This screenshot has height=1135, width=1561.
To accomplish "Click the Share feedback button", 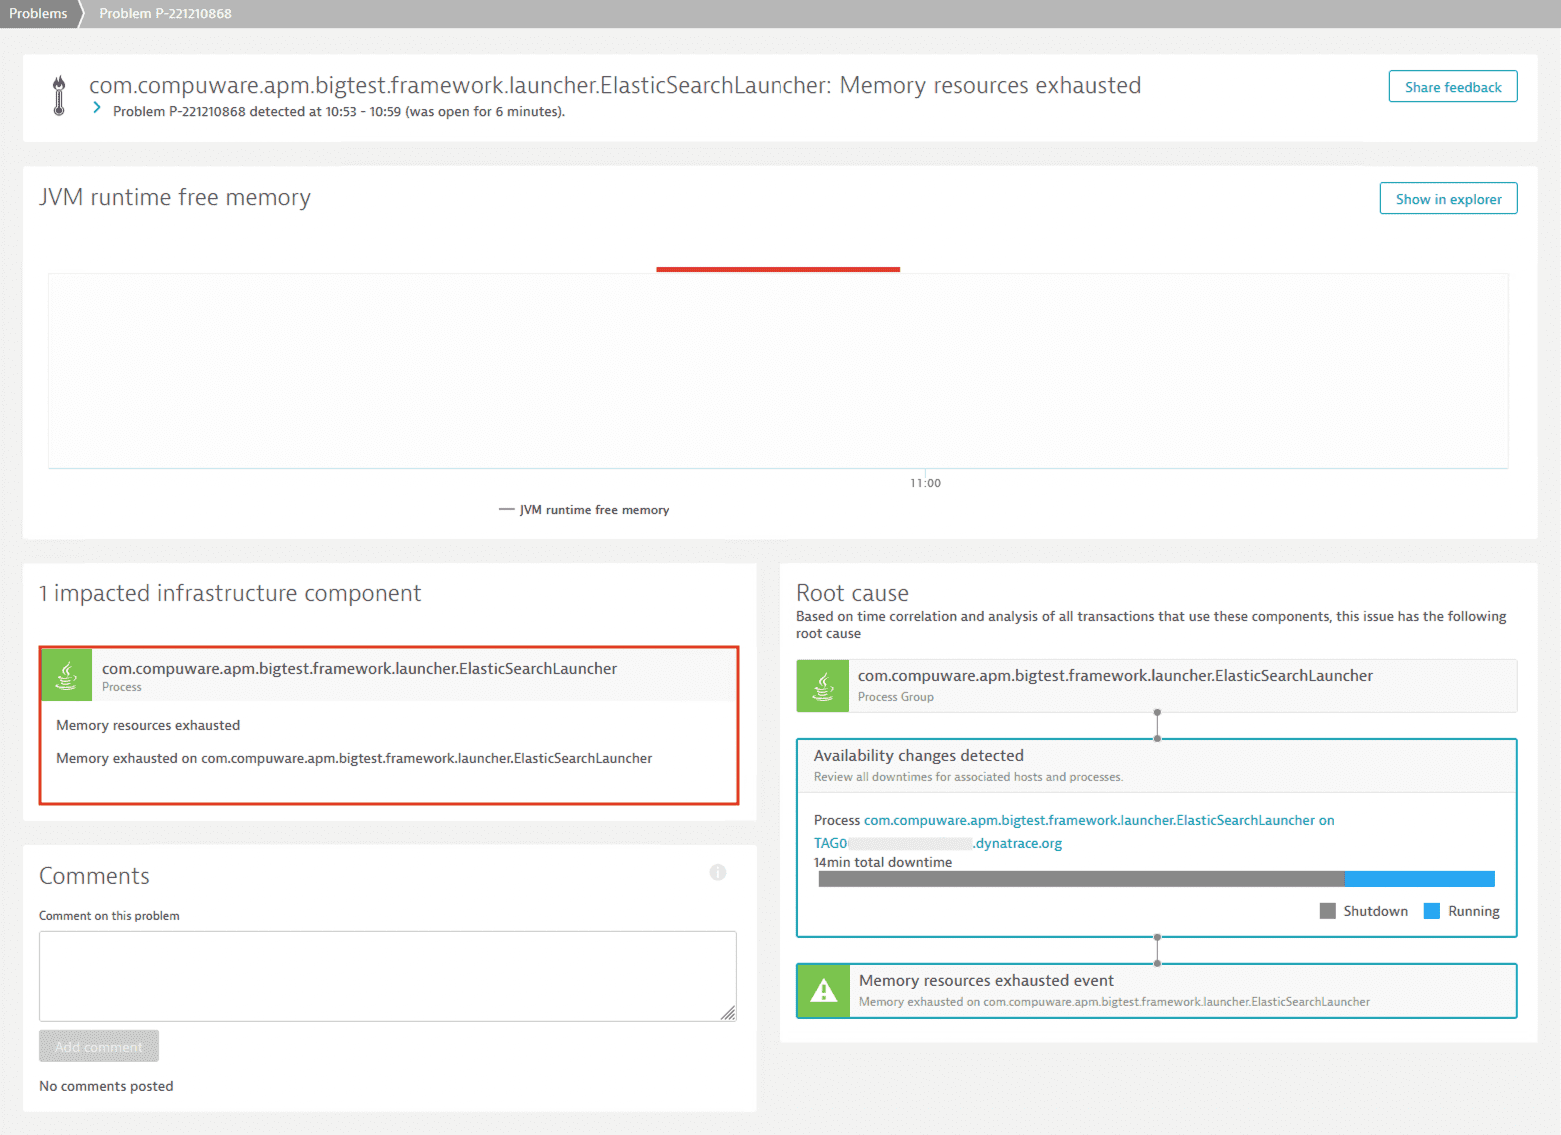I will click(1453, 87).
